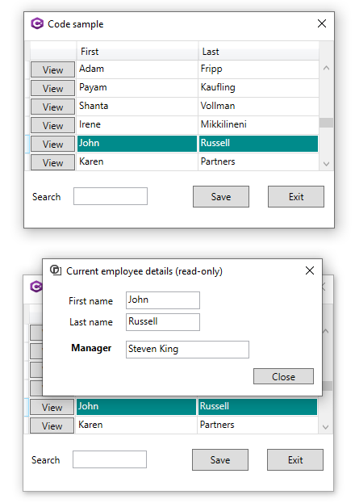Click the Manager field containing Steven King
Screen dimensions: 355x503
pyautogui.click(x=187, y=350)
